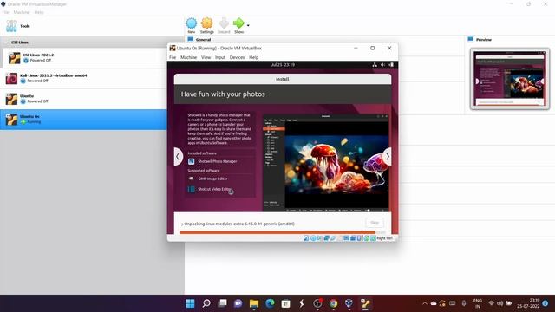Click the OneDrive cloud tray icon
This screenshot has width=555, height=312.
[x=434, y=303]
